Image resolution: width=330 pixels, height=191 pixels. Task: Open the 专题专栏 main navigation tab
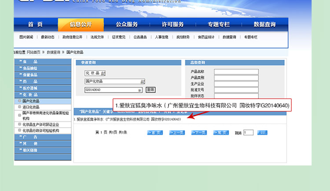[219, 25]
